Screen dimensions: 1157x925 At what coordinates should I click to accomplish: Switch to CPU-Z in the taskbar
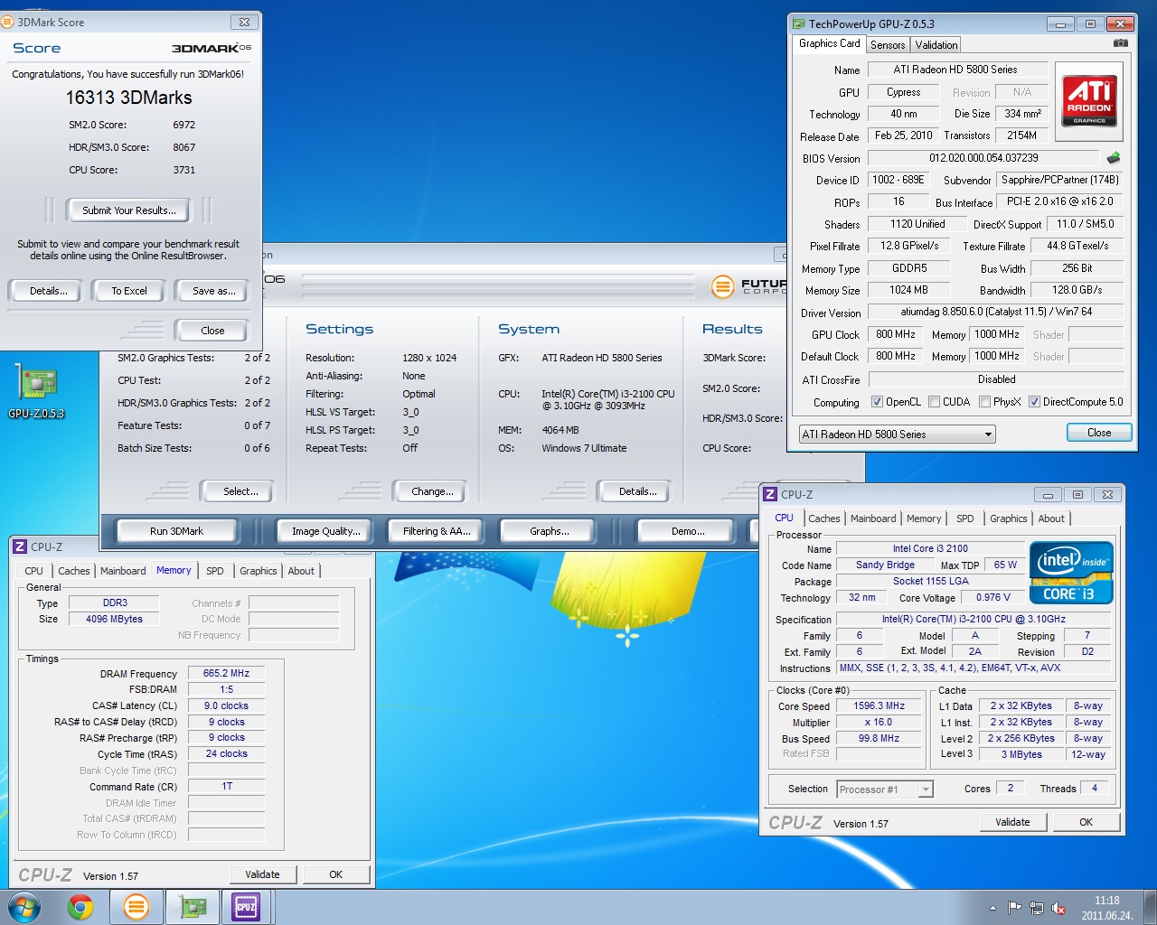click(x=246, y=907)
